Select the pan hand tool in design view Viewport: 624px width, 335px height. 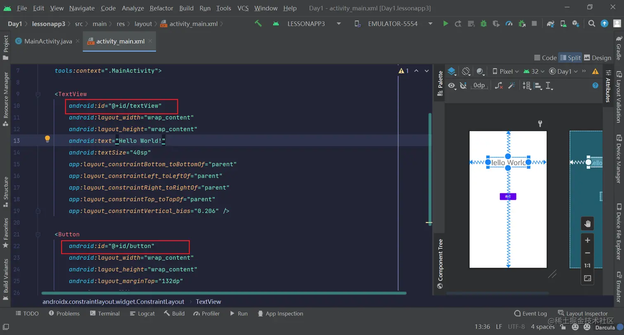coord(587,224)
